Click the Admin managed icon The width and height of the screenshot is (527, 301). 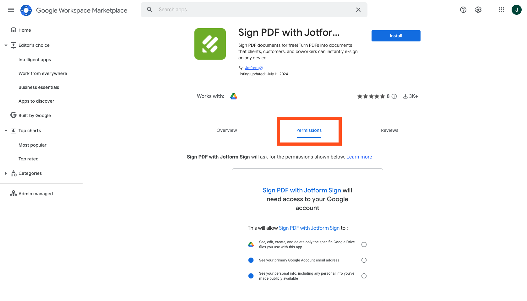[x=14, y=193]
